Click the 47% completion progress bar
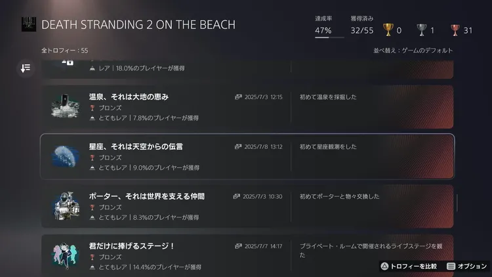 323,37
